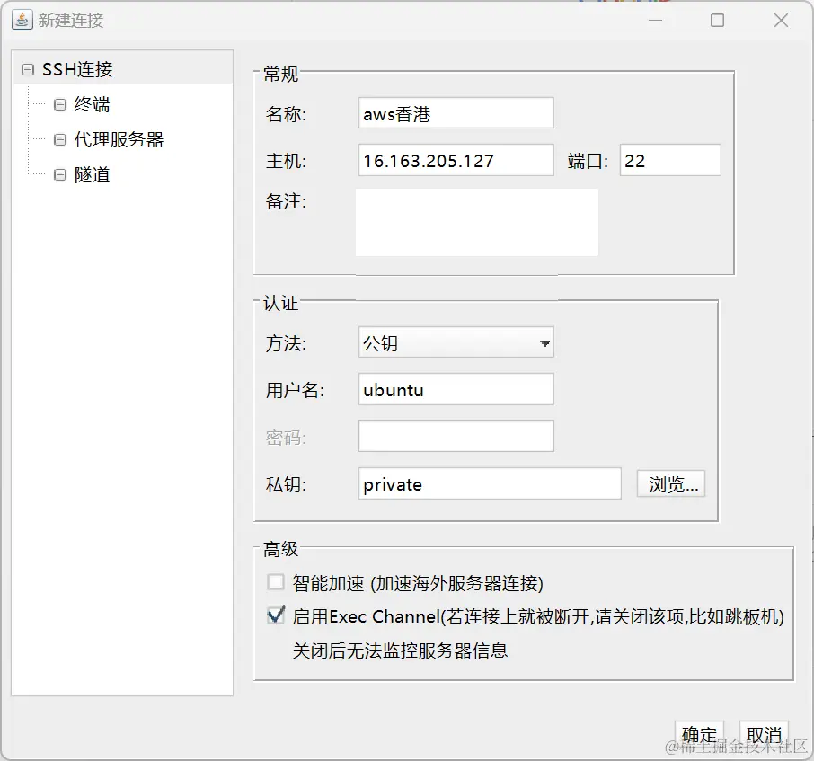This screenshot has width=814, height=761.
Task: Toggle expander icon beside 代理服务器
Action: click(x=60, y=139)
